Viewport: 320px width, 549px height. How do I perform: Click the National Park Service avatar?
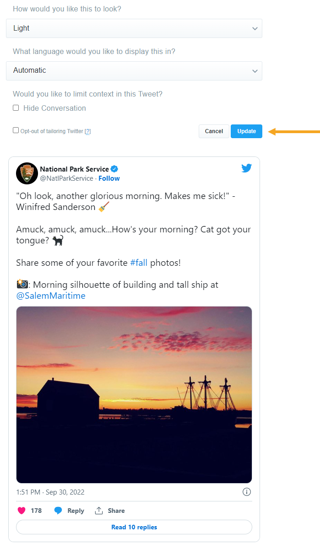[x=27, y=173]
